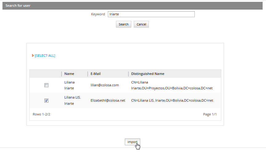This screenshot has height=152, width=266.
Task: Click the E-Mail column header
Action: (96, 74)
